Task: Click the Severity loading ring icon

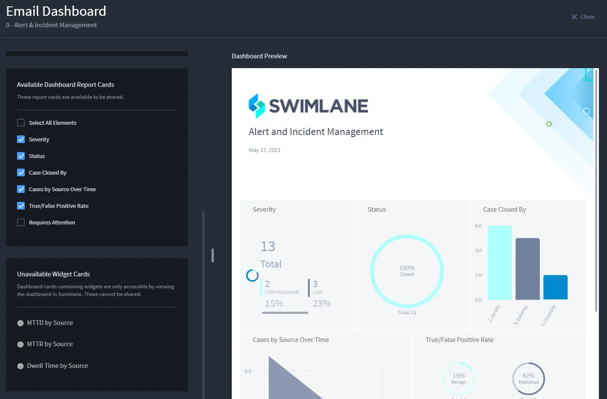Action: (252, 276)
